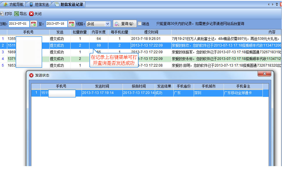
Task: Click the Export (导出) Excel icon
Action: 17,14
